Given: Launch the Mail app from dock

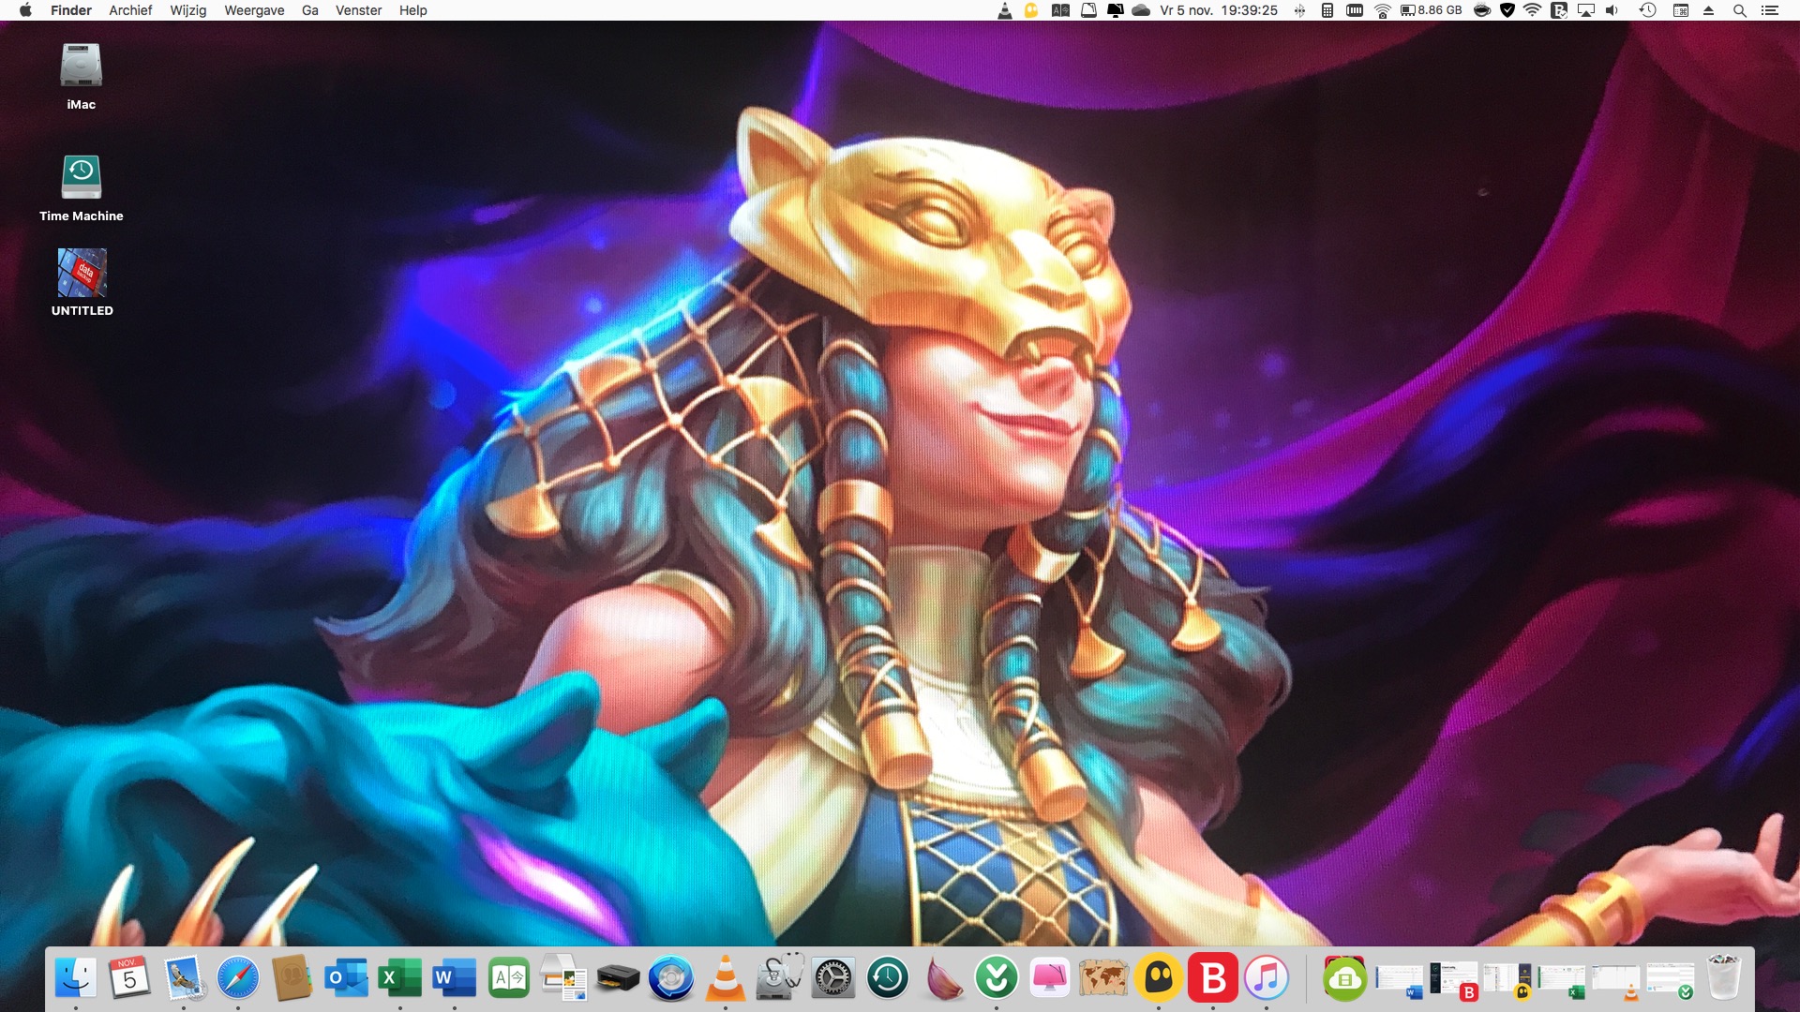Looking at the screenshot, I should (184, 978).
